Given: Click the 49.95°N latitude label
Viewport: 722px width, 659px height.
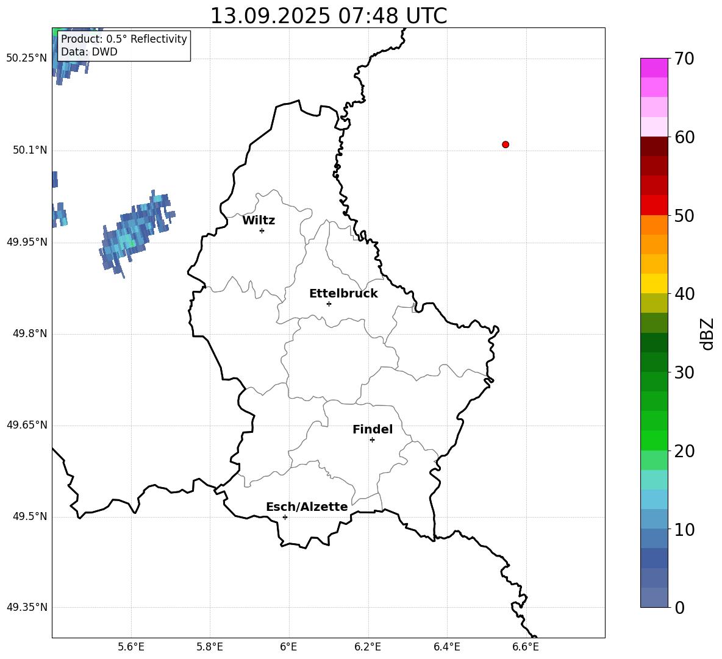Looking at the screenshot, I should coord(27,242).
